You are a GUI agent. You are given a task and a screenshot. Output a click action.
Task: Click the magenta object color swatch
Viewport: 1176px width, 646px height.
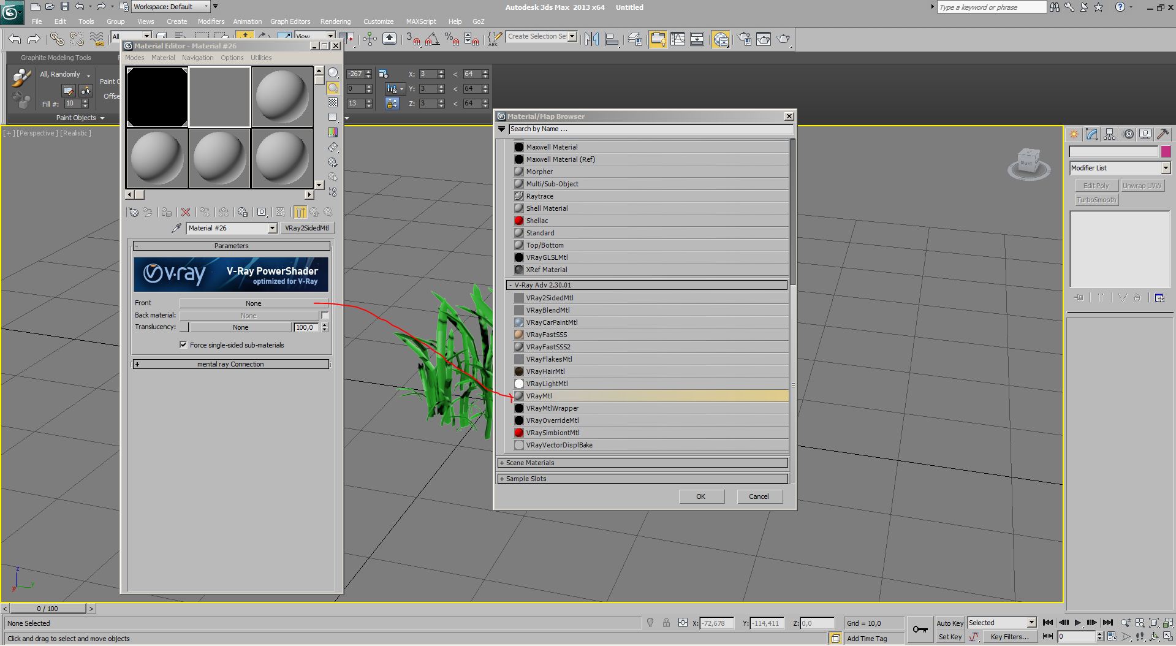coord(1166,151)
